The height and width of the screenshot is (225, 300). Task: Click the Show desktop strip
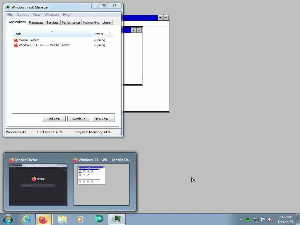point(298,219)
